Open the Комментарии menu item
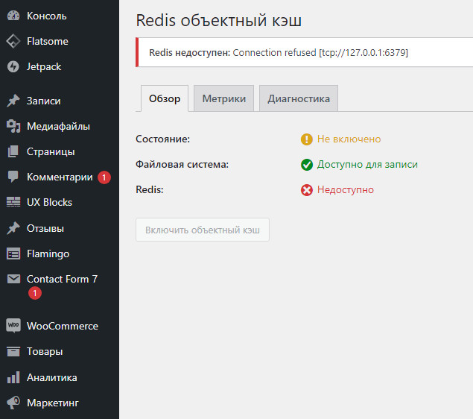The image size is (473, 419). (60, 177)
